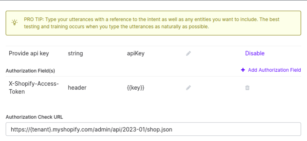This screenshot has width=307, height=141.
Task: Click the Add Authorization Field link text
Action: (274, 70)
